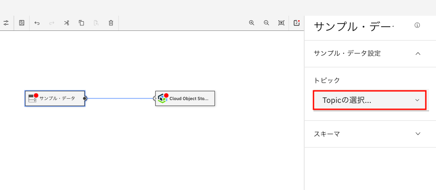Click output port of サンプル・データ node
The height and width of the screenshot is (190, 436).
point(85,98)
